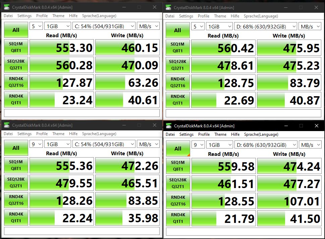The image size is (325, 239).
Task: Open 1GiB size dropdown in 5-run D: window
Action: [219, 26]
